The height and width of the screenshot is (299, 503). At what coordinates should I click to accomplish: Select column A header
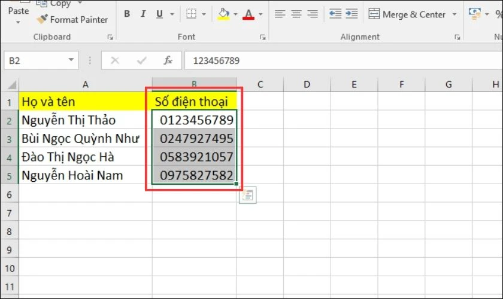85,84
